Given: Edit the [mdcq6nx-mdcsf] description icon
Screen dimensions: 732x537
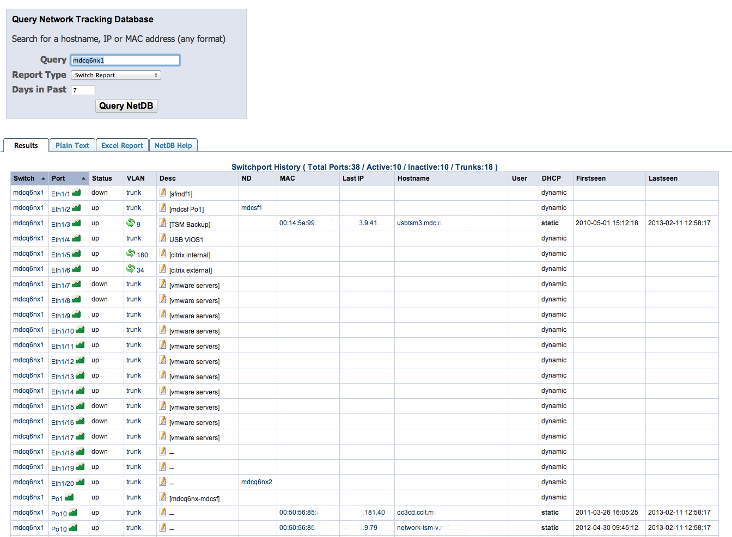Looking at the screenshot, I should tap(163, 497).
